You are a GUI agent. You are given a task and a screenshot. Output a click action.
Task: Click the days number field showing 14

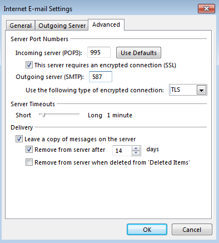coord(122,151)
